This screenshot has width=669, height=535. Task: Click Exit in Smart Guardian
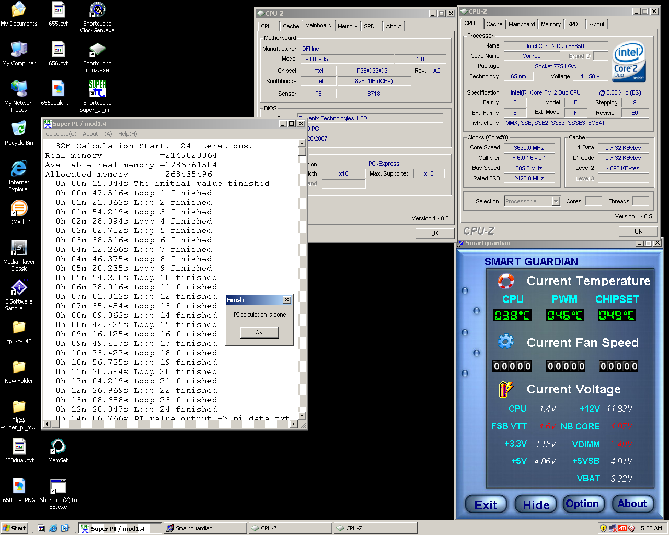486,505
